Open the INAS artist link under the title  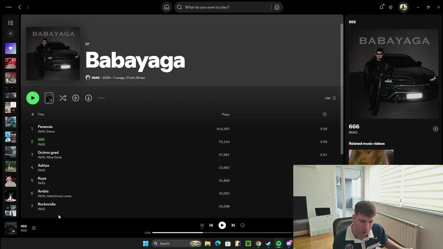coord(96,78)
